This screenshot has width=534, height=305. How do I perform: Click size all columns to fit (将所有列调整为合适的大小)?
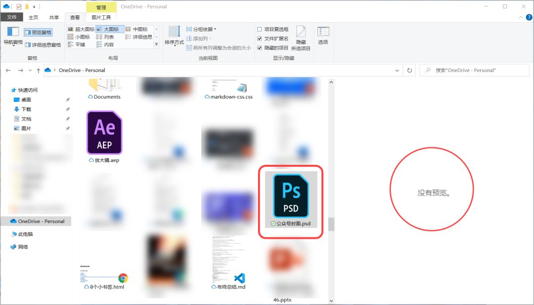pyautogui.click(x=219, y=48)
